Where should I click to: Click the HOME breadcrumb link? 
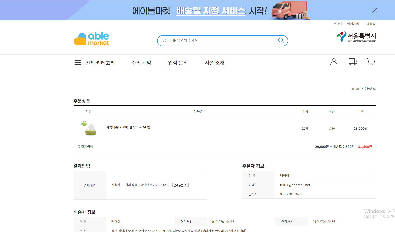(355, 89)
